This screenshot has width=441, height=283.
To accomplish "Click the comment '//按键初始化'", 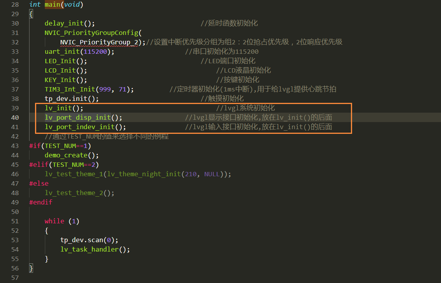I will pyautogui.click(x=238, y=80).
